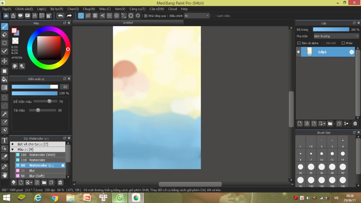361x203 pixels.
Task: Open the Chọn(S) menu
Action: (x=73, y=9)
